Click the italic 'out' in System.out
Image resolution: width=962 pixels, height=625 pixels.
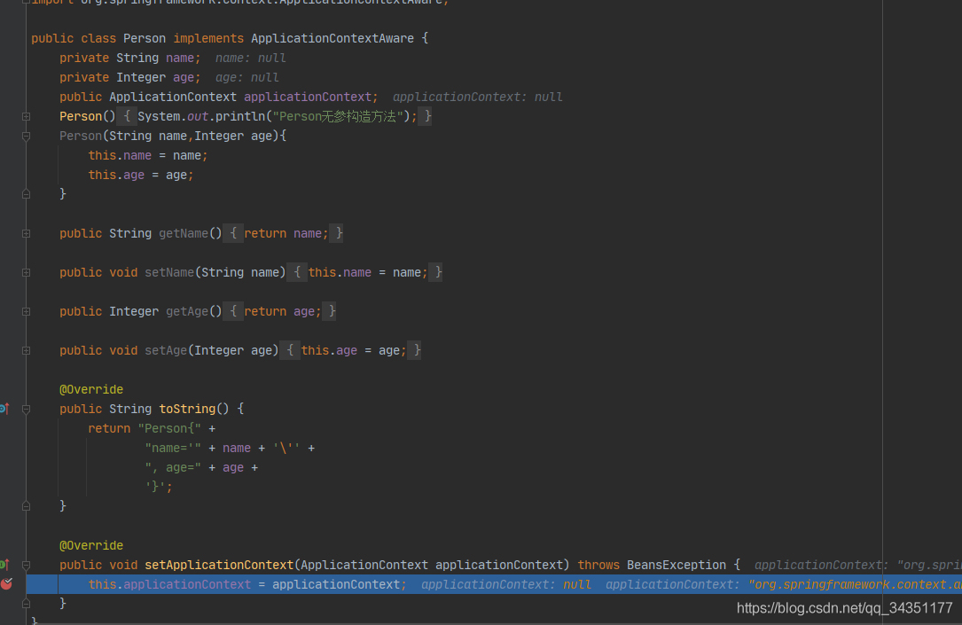pyautogui.click(x=198, y=116)
